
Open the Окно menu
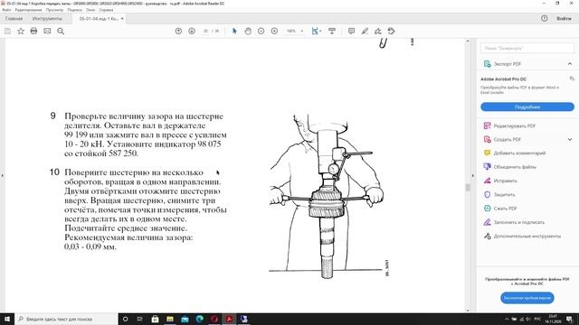point(90,10)
